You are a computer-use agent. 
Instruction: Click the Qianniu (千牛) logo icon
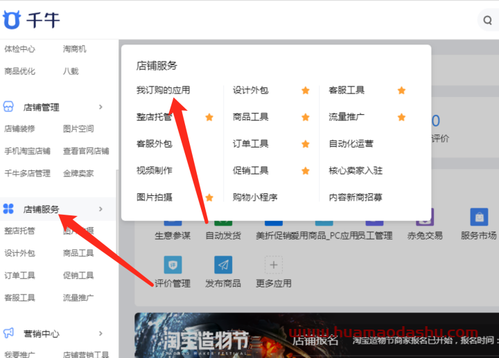click(x=12, y=19)
